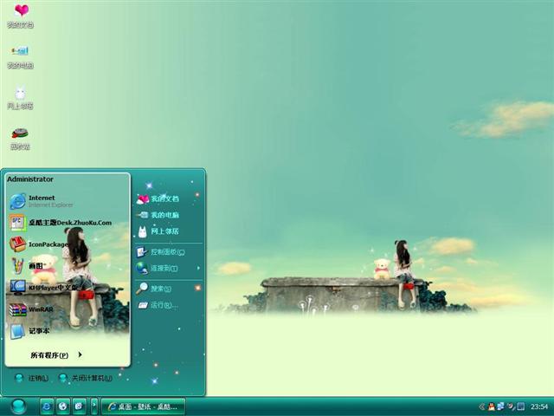Image resolution: width=554 pixels, height=416 pixels.
Task: Open 画图 paint program in Start menu
Action: point(27,266)
